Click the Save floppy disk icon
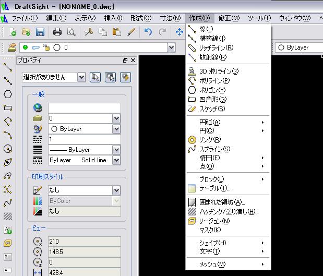Screen dimensions: 323x276 pos(40,32)
